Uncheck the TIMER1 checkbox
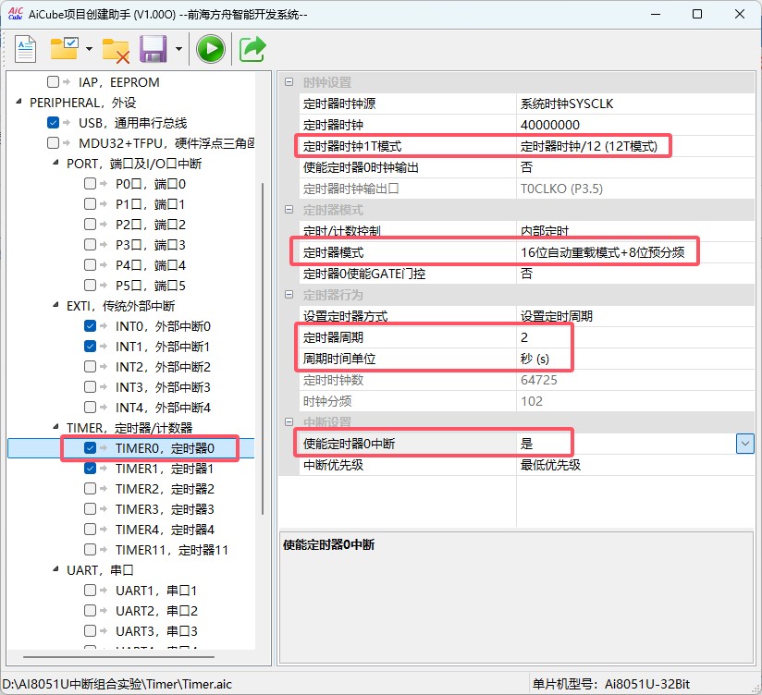The width and height of the screenshot is (762, 695). (90, 468)
